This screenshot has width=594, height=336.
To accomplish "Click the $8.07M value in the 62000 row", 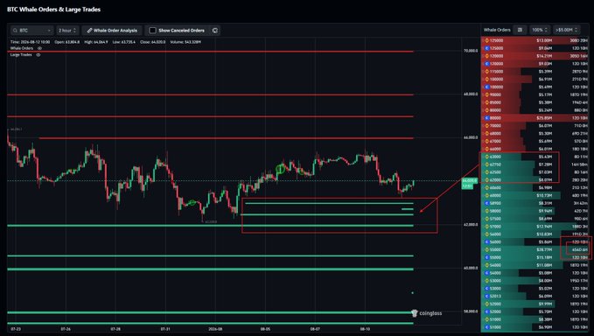I will click(x=545, y=180).
